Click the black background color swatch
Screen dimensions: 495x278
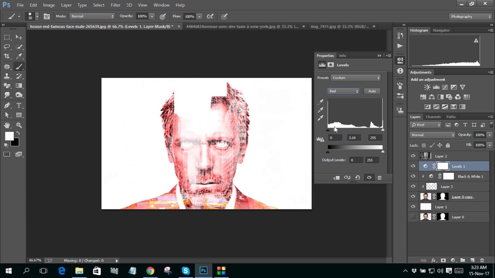coord(15,143)
